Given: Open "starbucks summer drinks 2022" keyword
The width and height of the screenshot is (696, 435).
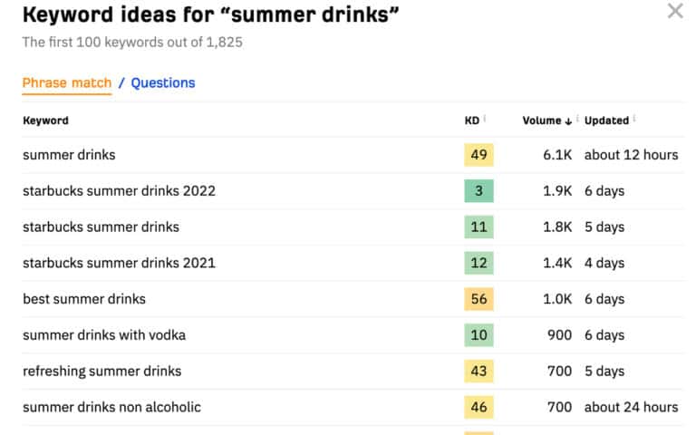Looking at the screenshot, I should (119, 191).
